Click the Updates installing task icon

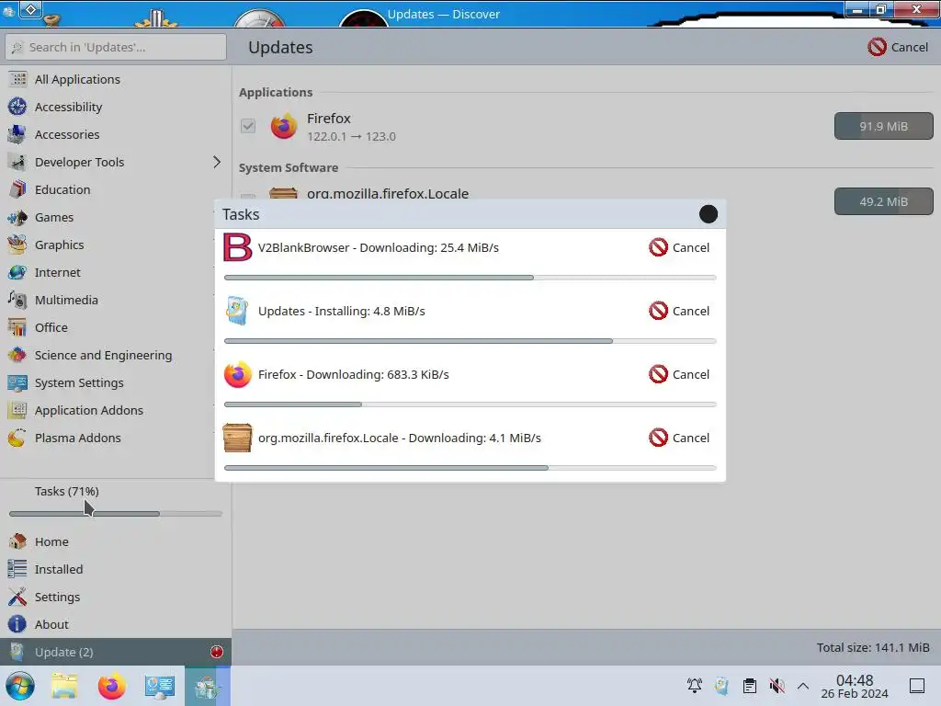coord(238,311)
